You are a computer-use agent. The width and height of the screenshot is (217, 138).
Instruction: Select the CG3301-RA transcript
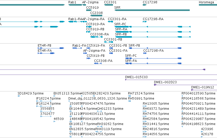[110, 22]
